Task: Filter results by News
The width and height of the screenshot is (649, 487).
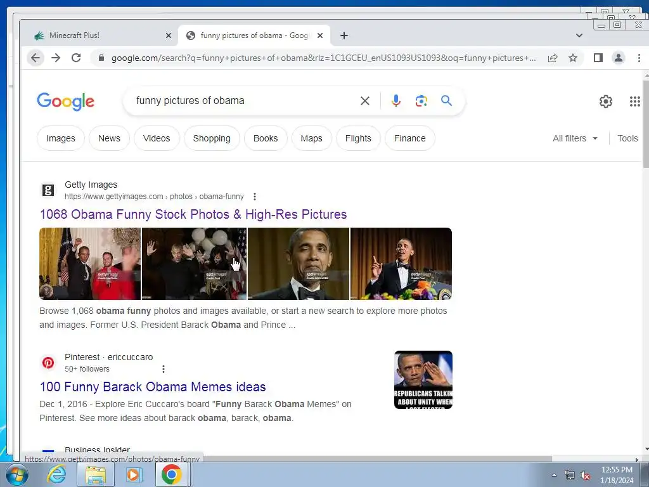Action: pos(109,138)
